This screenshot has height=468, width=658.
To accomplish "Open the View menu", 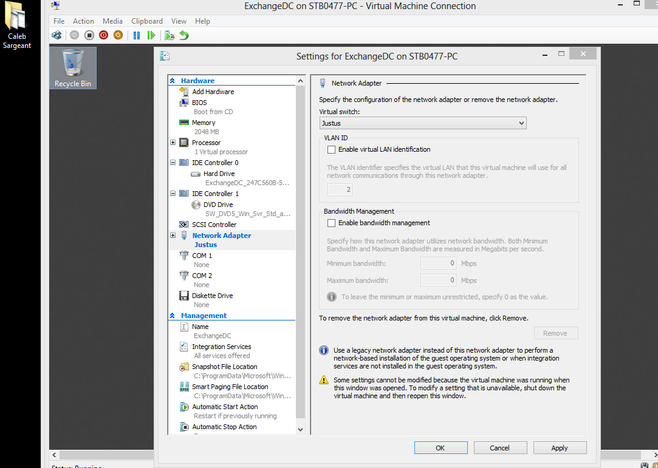I will click(x=179, y=21).
